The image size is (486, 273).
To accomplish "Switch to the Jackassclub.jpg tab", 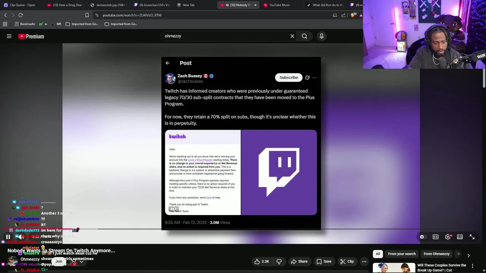I will [109, 5].
